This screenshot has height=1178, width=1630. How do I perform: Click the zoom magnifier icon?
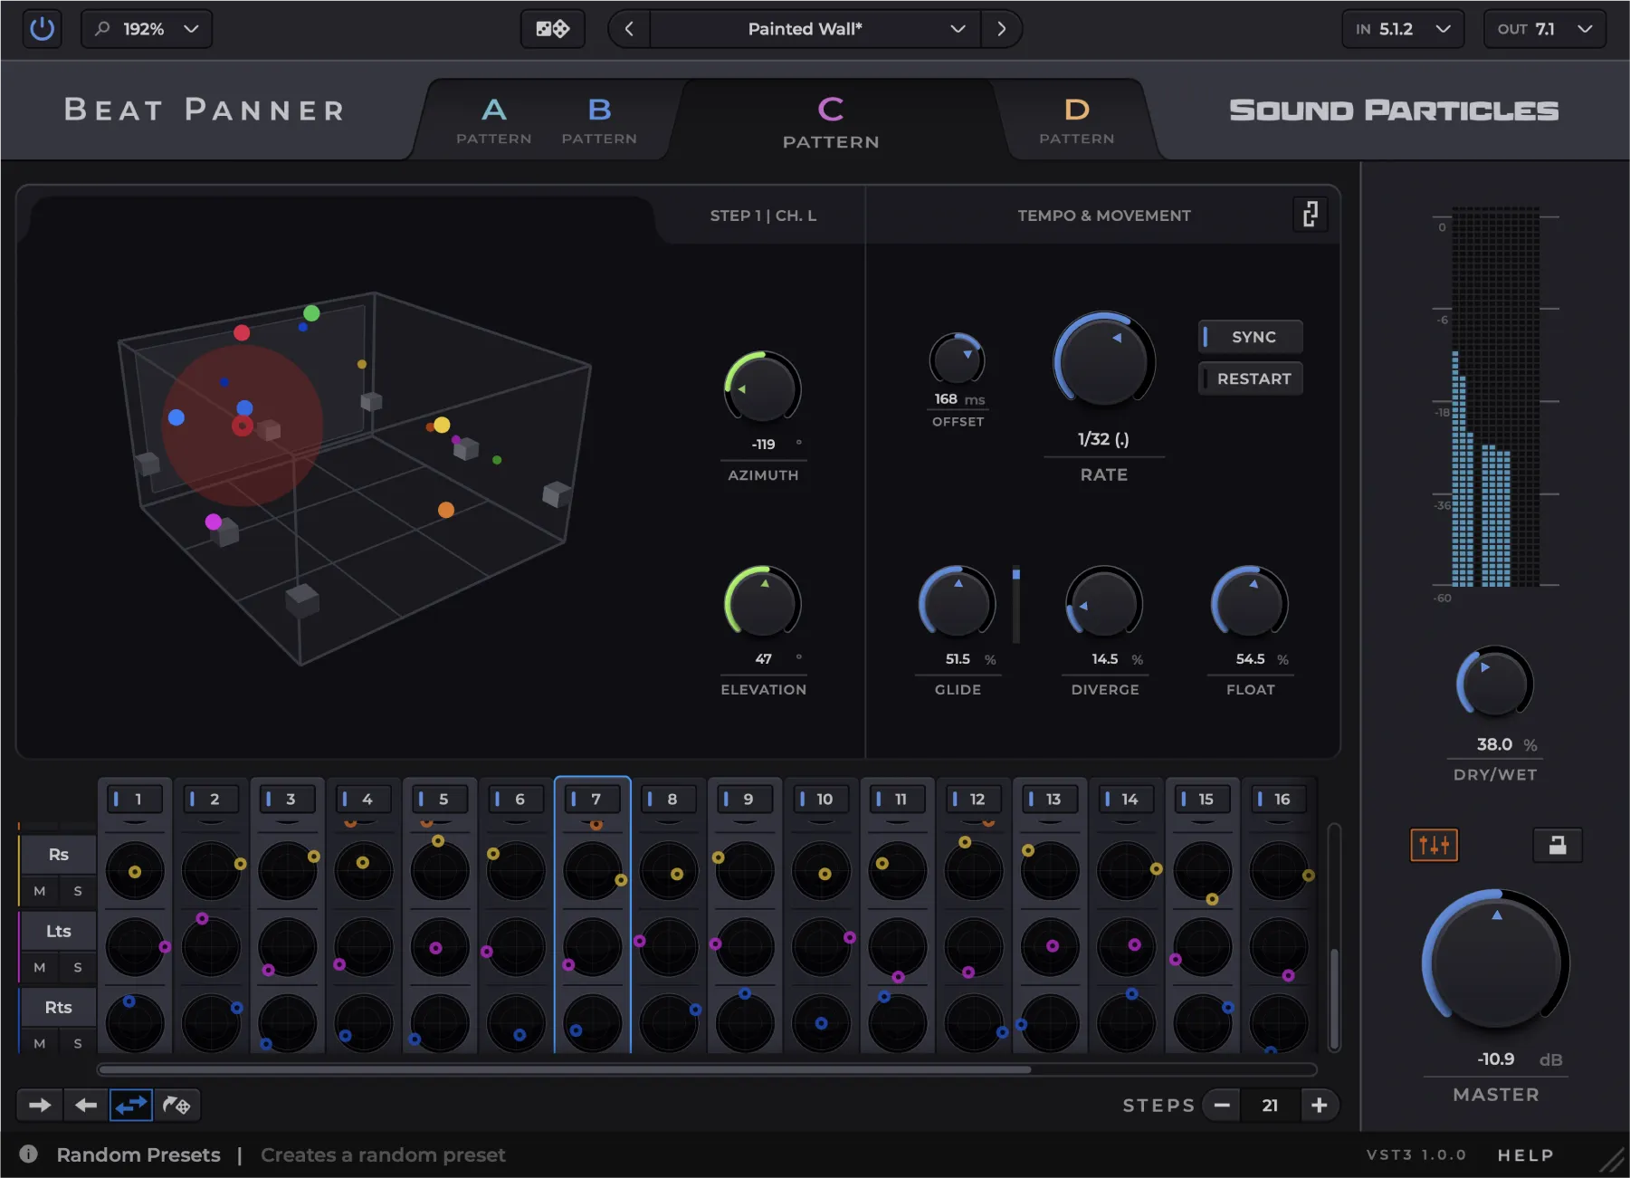pyautogui.click(x=103, y=29)
